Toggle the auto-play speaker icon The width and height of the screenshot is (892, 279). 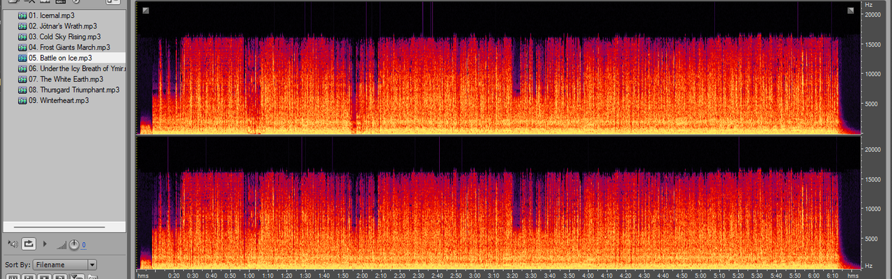(12, 244)
